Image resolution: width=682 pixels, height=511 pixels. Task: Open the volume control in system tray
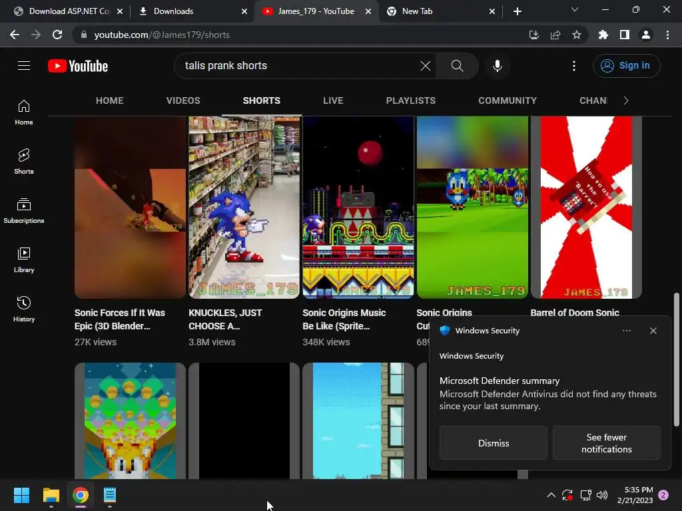[602, 495]
